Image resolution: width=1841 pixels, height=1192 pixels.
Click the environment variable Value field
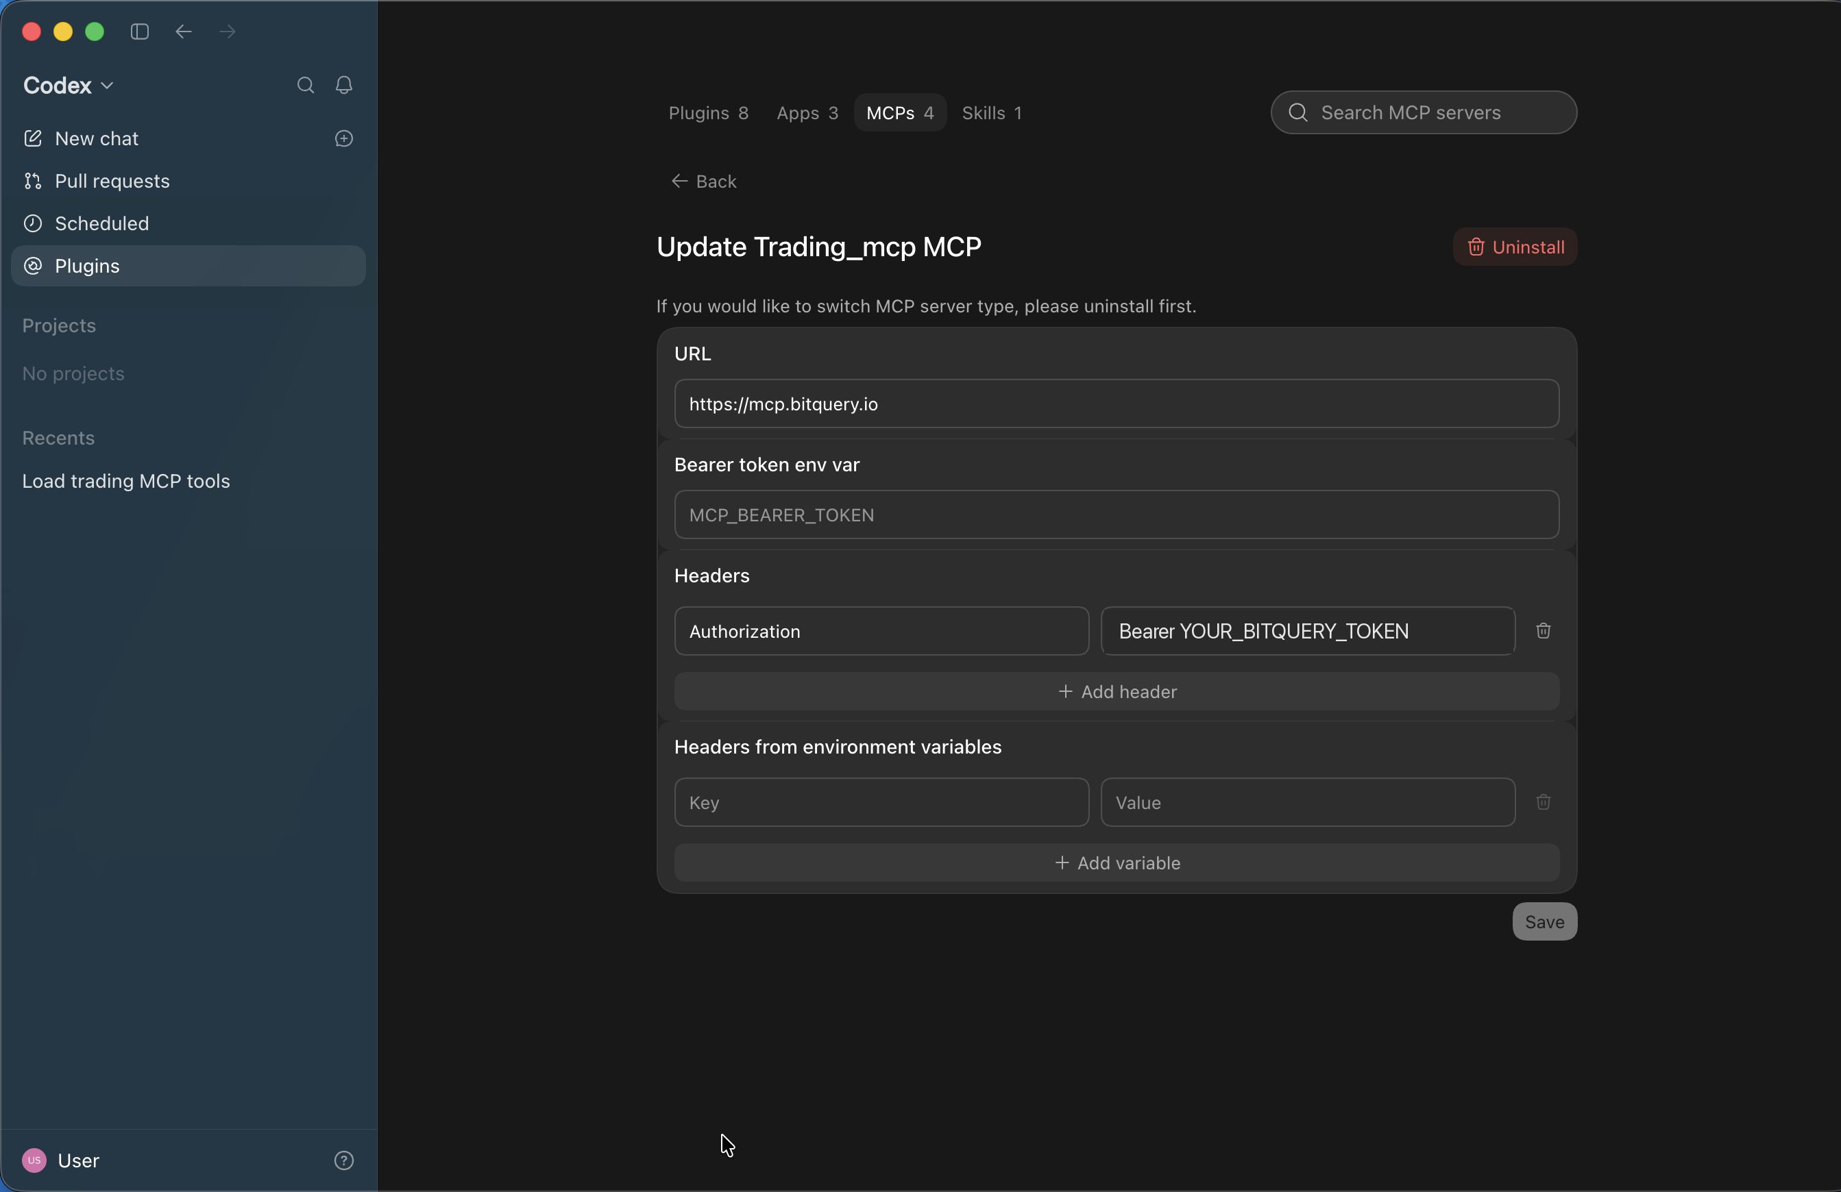1307,802
